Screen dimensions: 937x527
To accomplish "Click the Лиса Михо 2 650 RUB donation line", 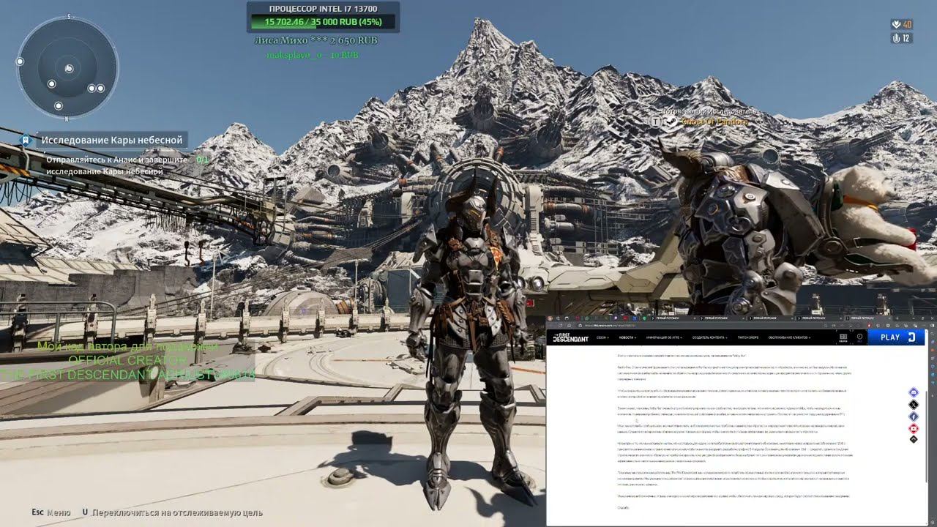I will pos(316,40).
